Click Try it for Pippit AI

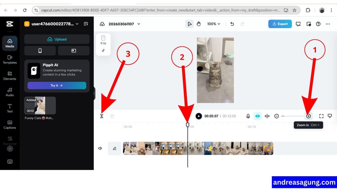(57, 86)
